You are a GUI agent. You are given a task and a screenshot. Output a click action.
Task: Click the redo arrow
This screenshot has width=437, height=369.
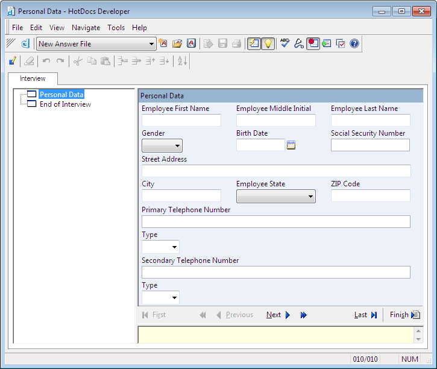60,61
